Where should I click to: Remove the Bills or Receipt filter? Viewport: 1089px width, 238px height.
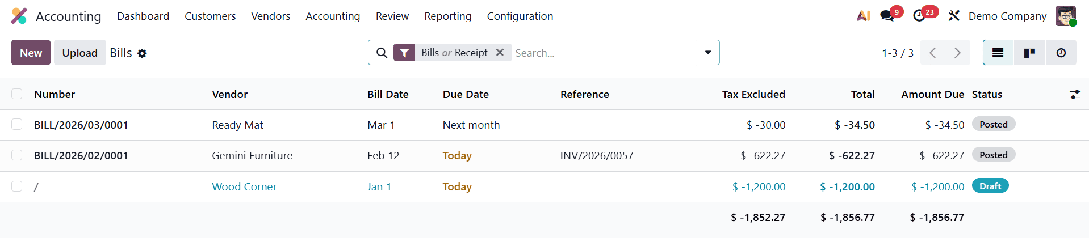(500, 53)
